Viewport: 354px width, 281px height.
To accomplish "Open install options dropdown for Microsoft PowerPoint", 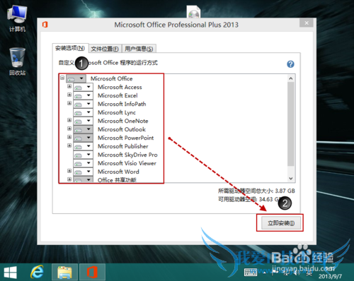I will (x=83, y=138).
